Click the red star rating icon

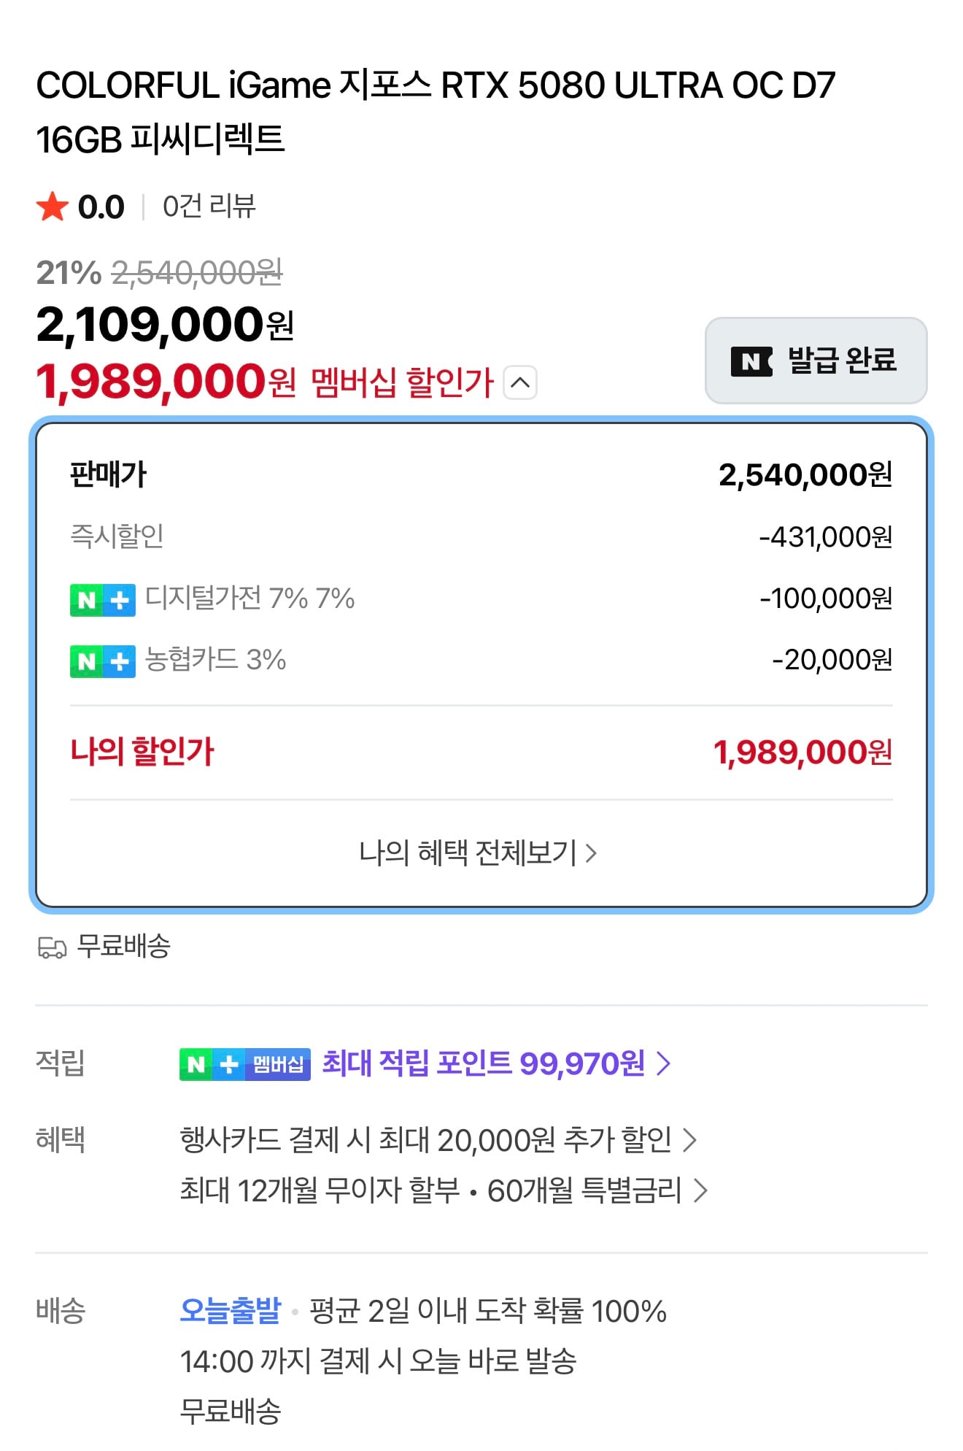53,207
